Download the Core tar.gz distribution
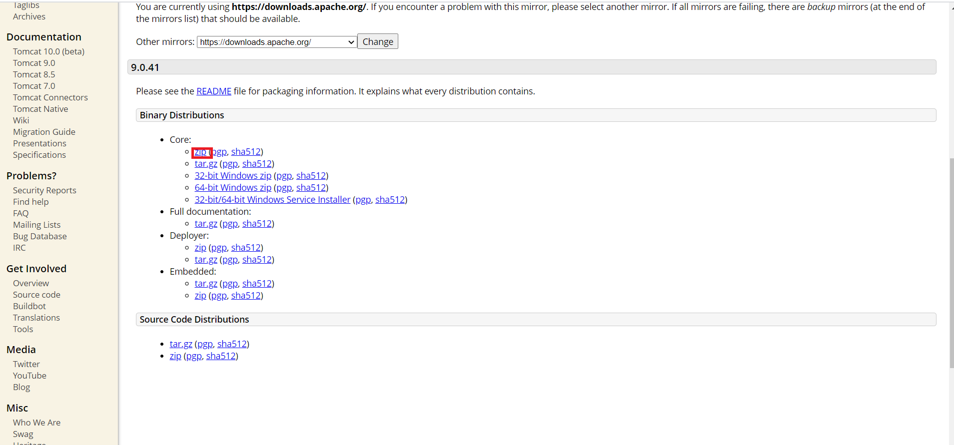 206,164
